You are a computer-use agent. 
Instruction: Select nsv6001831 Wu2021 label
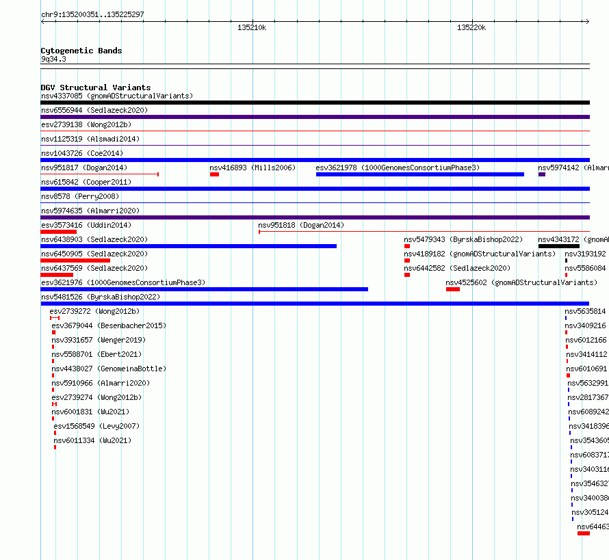click(x=90, y=412)
